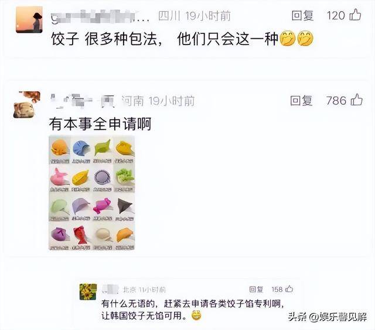Open the Henan commenter's avatar
This screenshot has height=330, width=375.
(x=27, y=105)
